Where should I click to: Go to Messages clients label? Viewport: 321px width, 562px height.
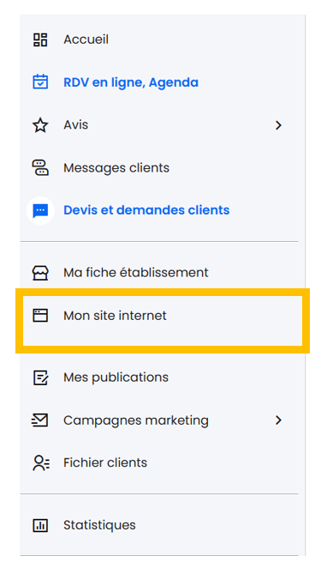tap(116, 167)
